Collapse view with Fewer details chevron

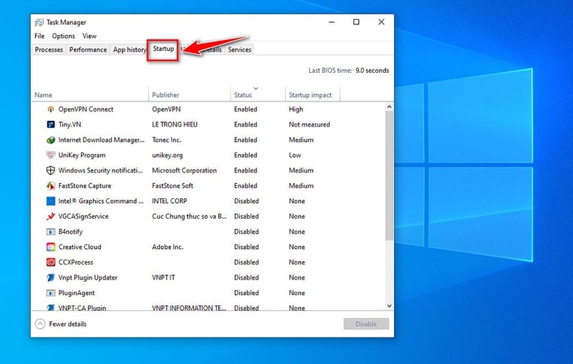tap(40, 324)
